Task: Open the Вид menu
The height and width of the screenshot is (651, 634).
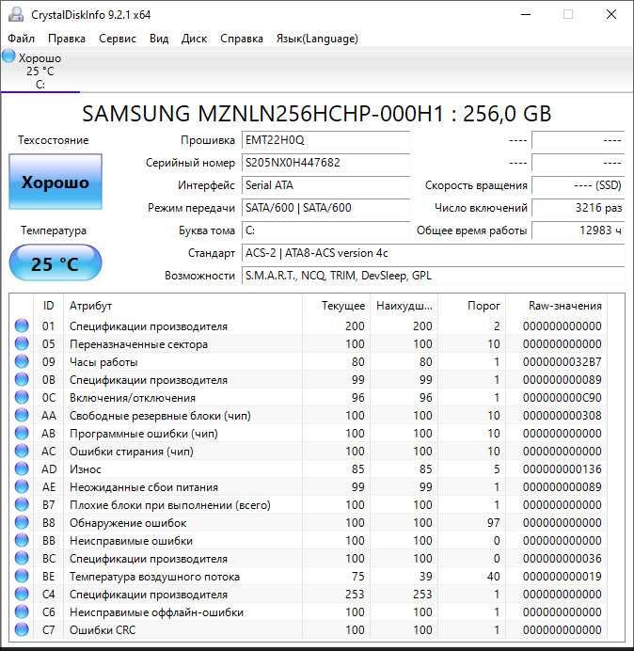Action: (x=159, y=39)
